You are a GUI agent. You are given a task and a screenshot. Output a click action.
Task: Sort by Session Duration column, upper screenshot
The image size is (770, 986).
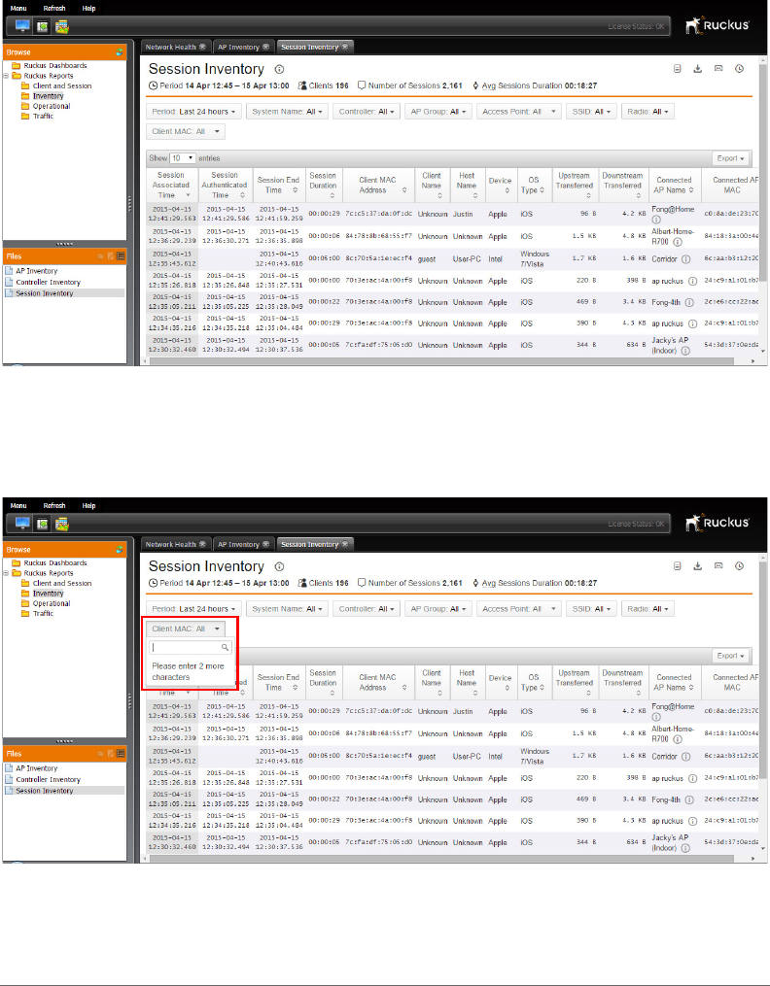tap(324, 185)
